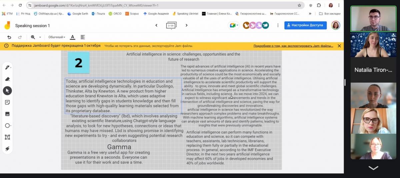Image resolution: width=400 pixels, height=178 pixels.
Task: Click the first anonymous collaborator avatar
Action: tap(246, 25)
